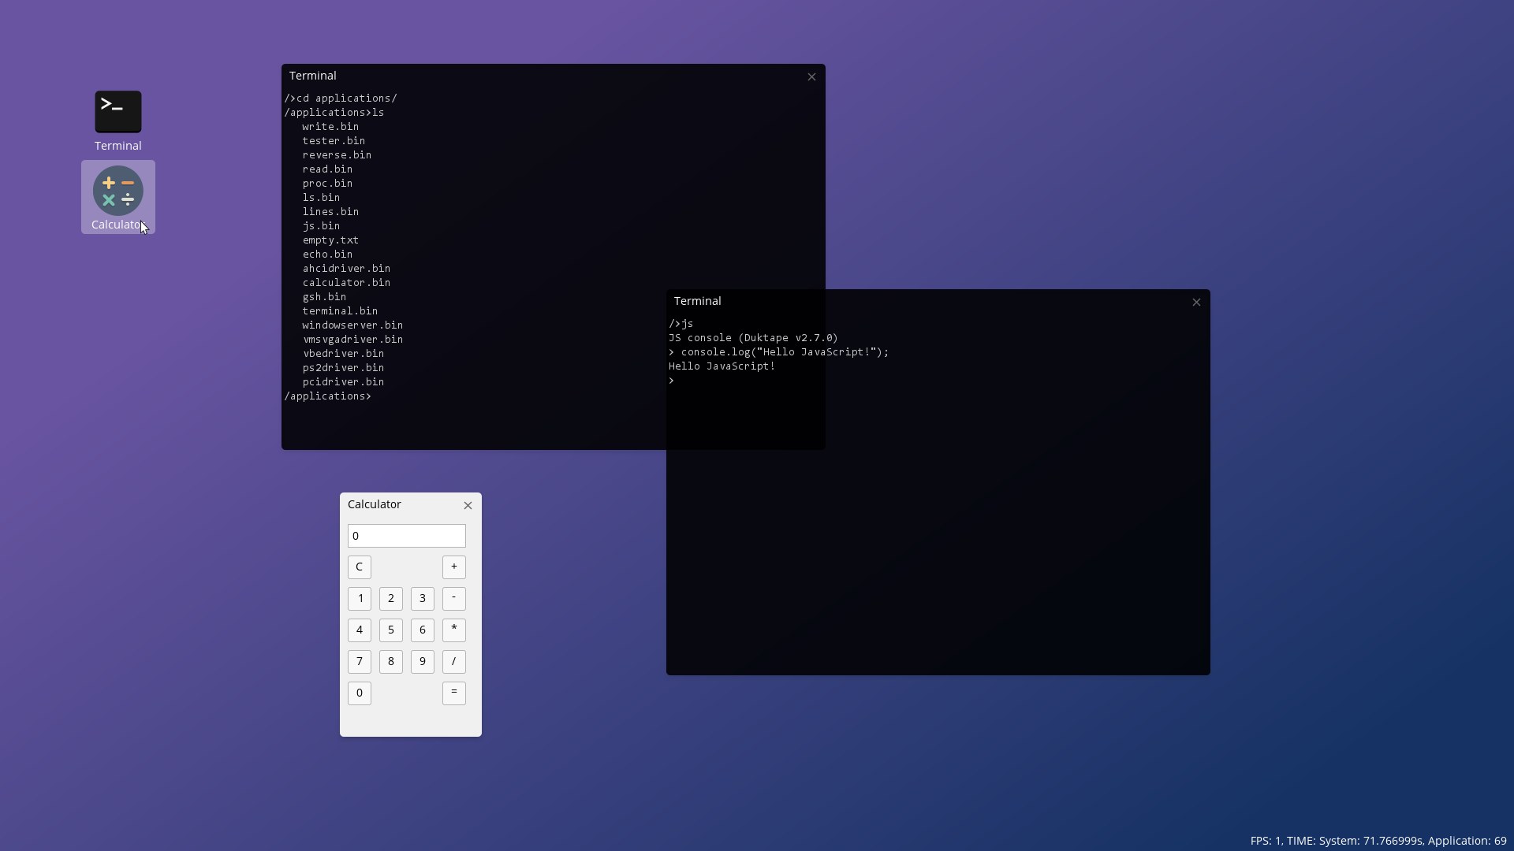Close the Calculator window
The image size is (1514, 851).
pyautogui.click(x=468, y=505)
